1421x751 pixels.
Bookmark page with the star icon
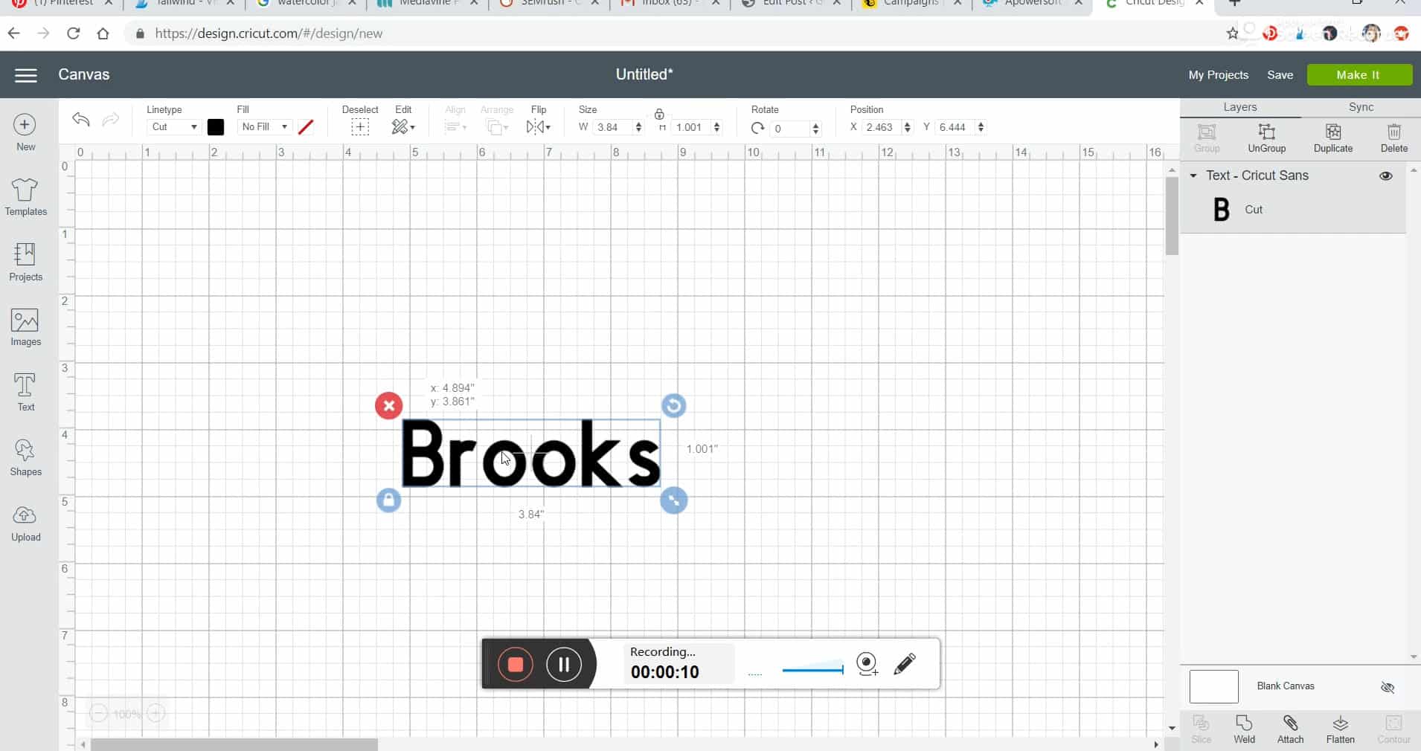pos(1233,33)
